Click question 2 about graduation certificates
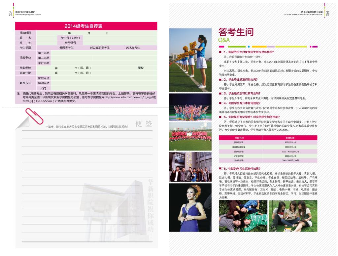This screenshot has width=338, height=256. 240,80
